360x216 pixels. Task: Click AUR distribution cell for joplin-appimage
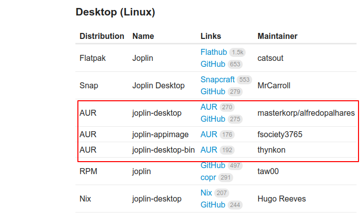(88, 134)
